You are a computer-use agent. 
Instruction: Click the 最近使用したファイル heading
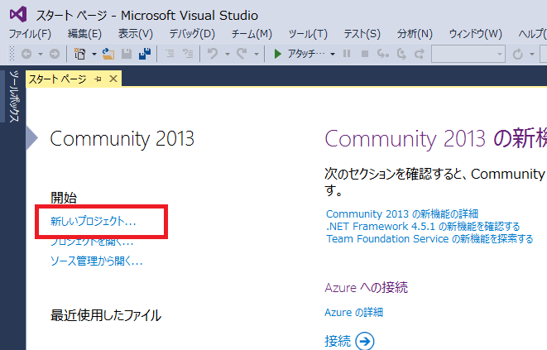(x=106, y=315)
